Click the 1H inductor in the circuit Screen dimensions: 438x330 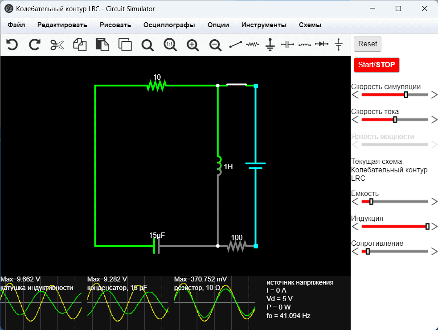[219, 166]
